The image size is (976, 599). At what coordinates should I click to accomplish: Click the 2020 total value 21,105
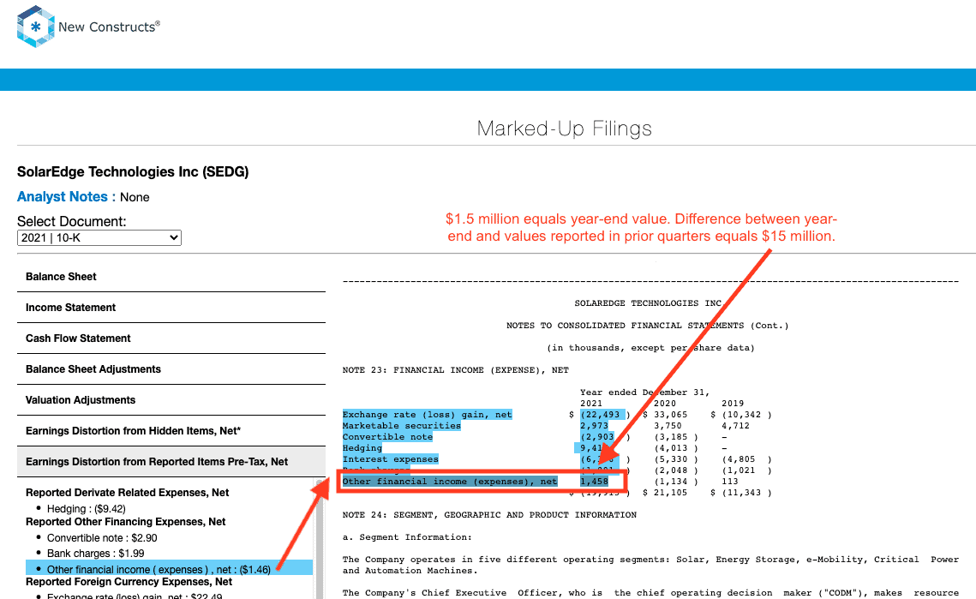click(670, 493)
